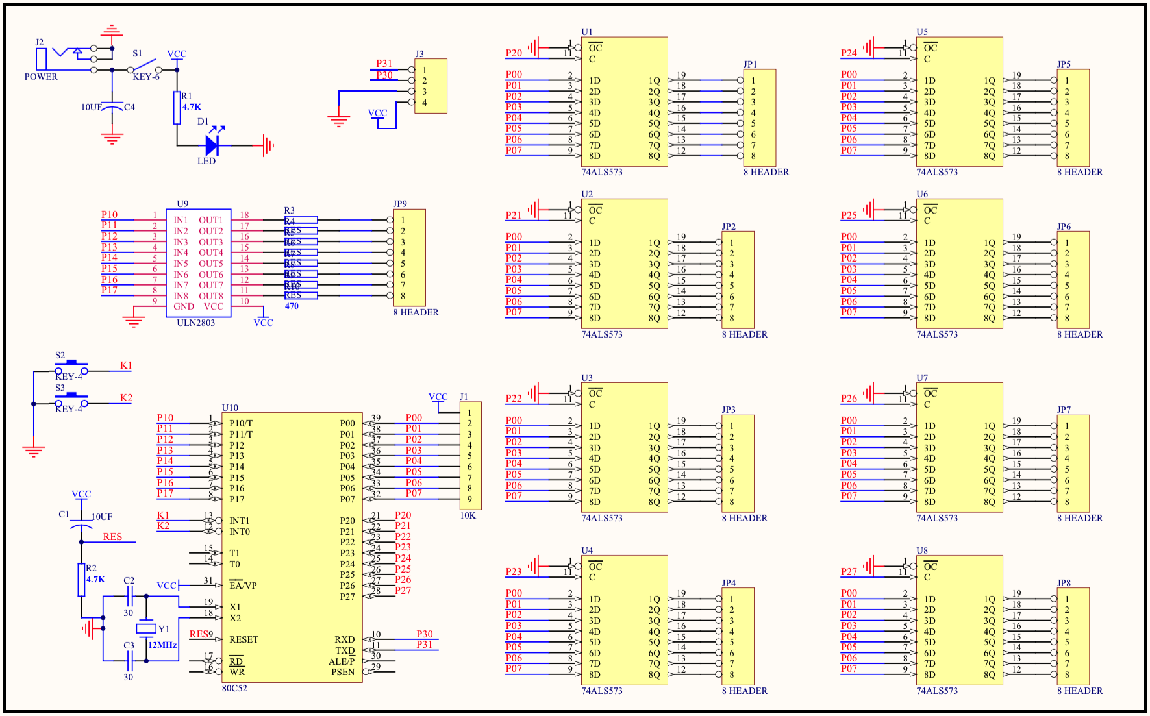Click the JP1 header connector

pyautogui.click(x=760, y=118)
